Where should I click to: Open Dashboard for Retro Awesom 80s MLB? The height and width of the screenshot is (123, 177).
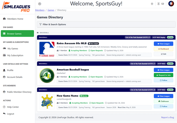164,49
